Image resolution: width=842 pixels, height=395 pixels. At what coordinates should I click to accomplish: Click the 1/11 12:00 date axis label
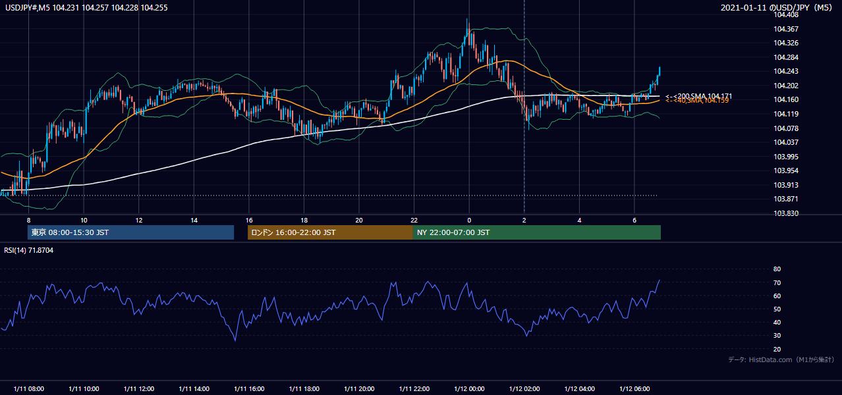coord(139,388)
